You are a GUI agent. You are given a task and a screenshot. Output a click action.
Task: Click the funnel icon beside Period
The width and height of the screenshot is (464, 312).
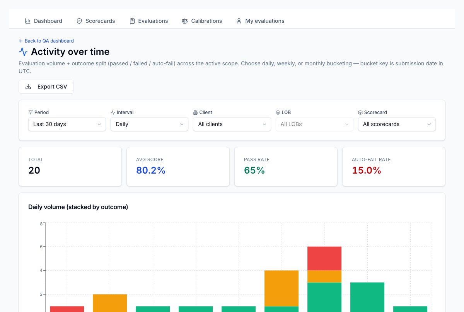tap(31, 113)
